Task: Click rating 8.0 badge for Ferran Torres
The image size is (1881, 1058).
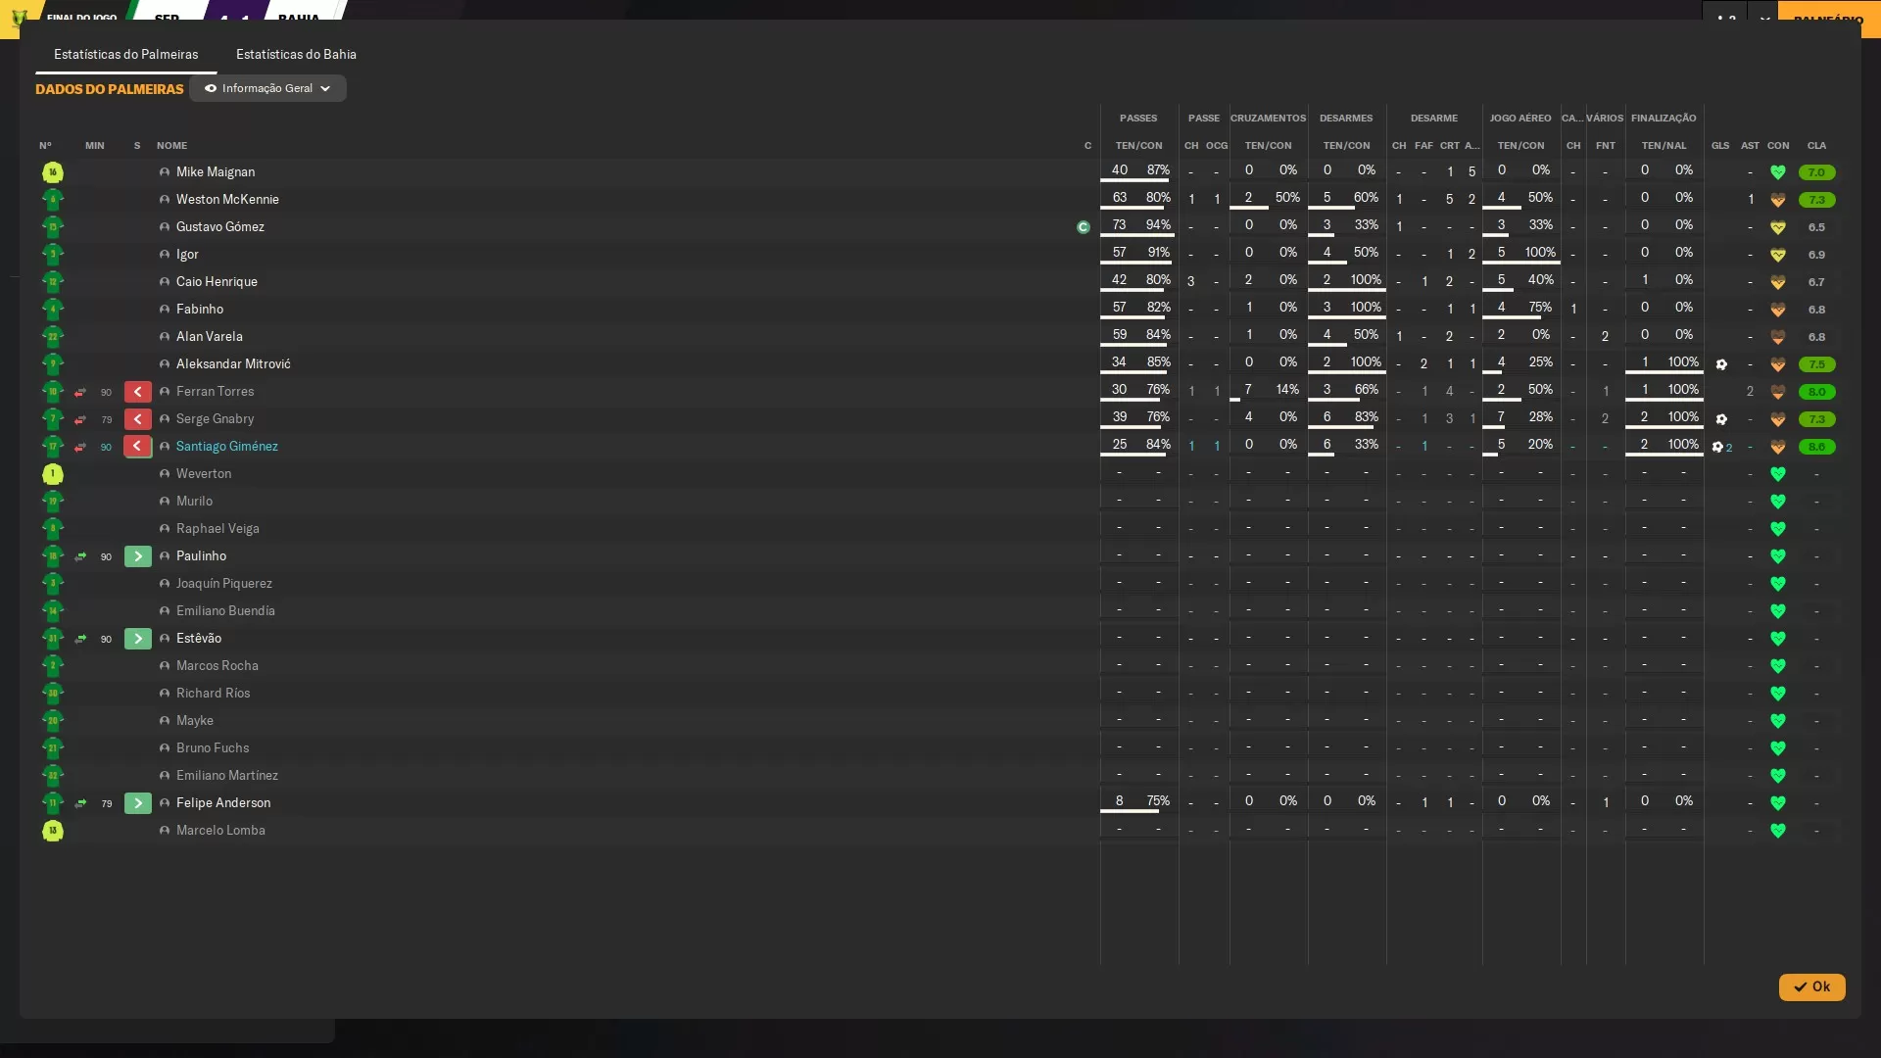Action: (1816, 392)
